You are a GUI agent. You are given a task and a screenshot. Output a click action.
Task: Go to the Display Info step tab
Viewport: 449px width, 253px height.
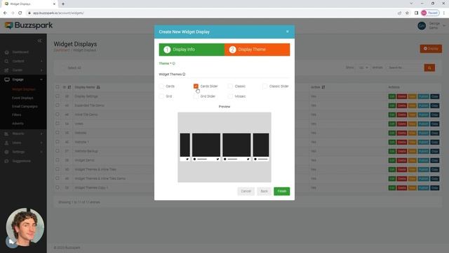tap(192, 50)
